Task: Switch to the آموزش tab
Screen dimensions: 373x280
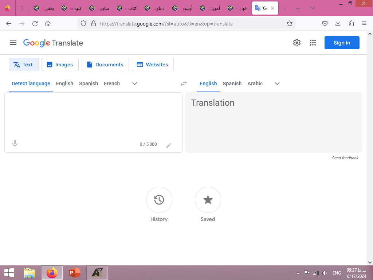Action: (x=210, y=8)
